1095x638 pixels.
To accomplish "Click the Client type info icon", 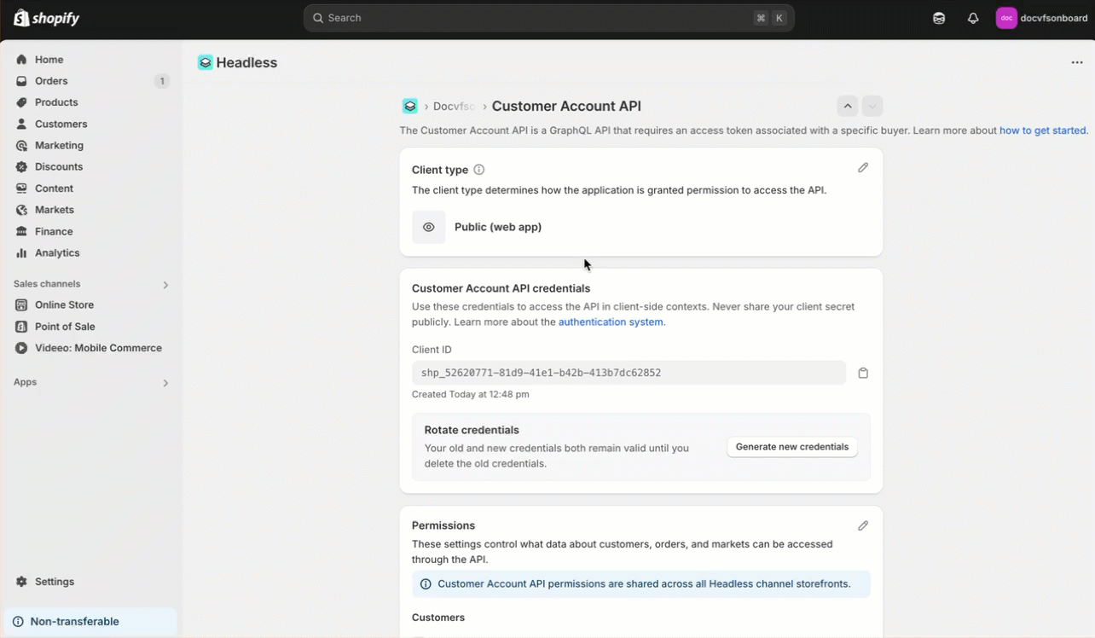I will click(479, 170).
